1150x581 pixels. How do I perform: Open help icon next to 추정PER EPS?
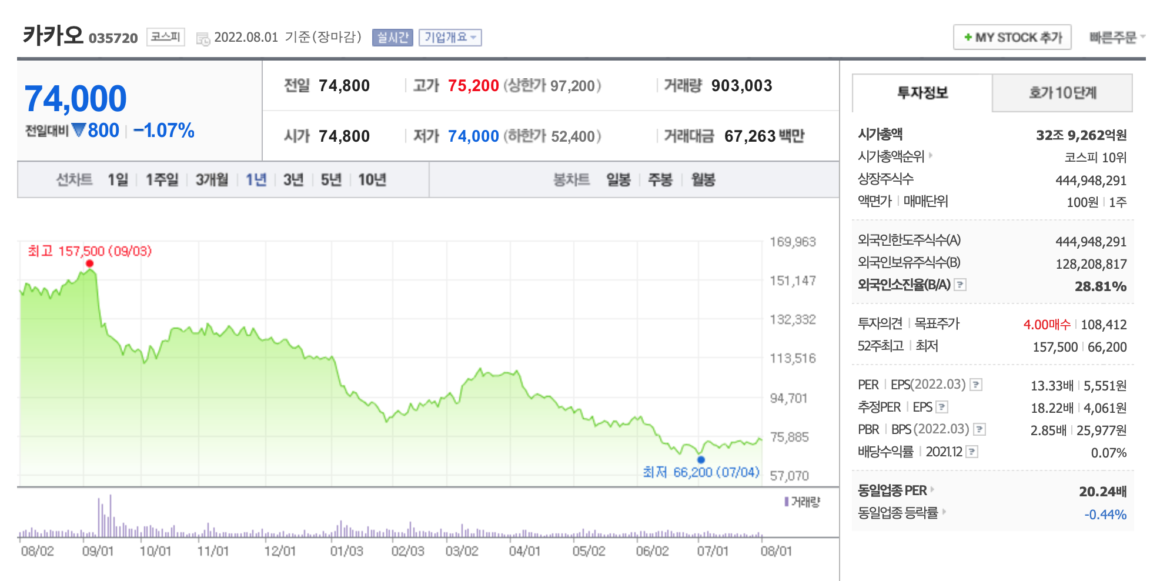[942, 407]
